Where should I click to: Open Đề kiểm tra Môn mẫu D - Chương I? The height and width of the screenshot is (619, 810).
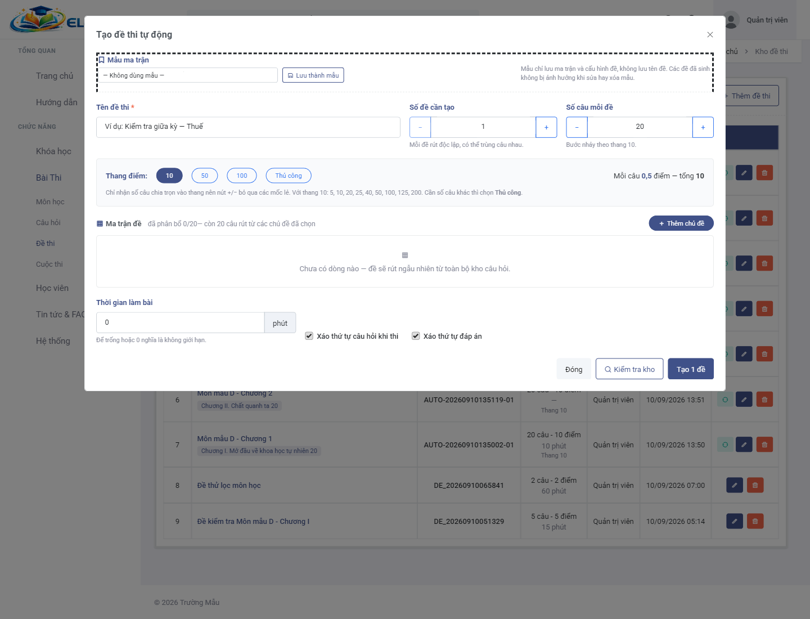(x=253, y=521)
